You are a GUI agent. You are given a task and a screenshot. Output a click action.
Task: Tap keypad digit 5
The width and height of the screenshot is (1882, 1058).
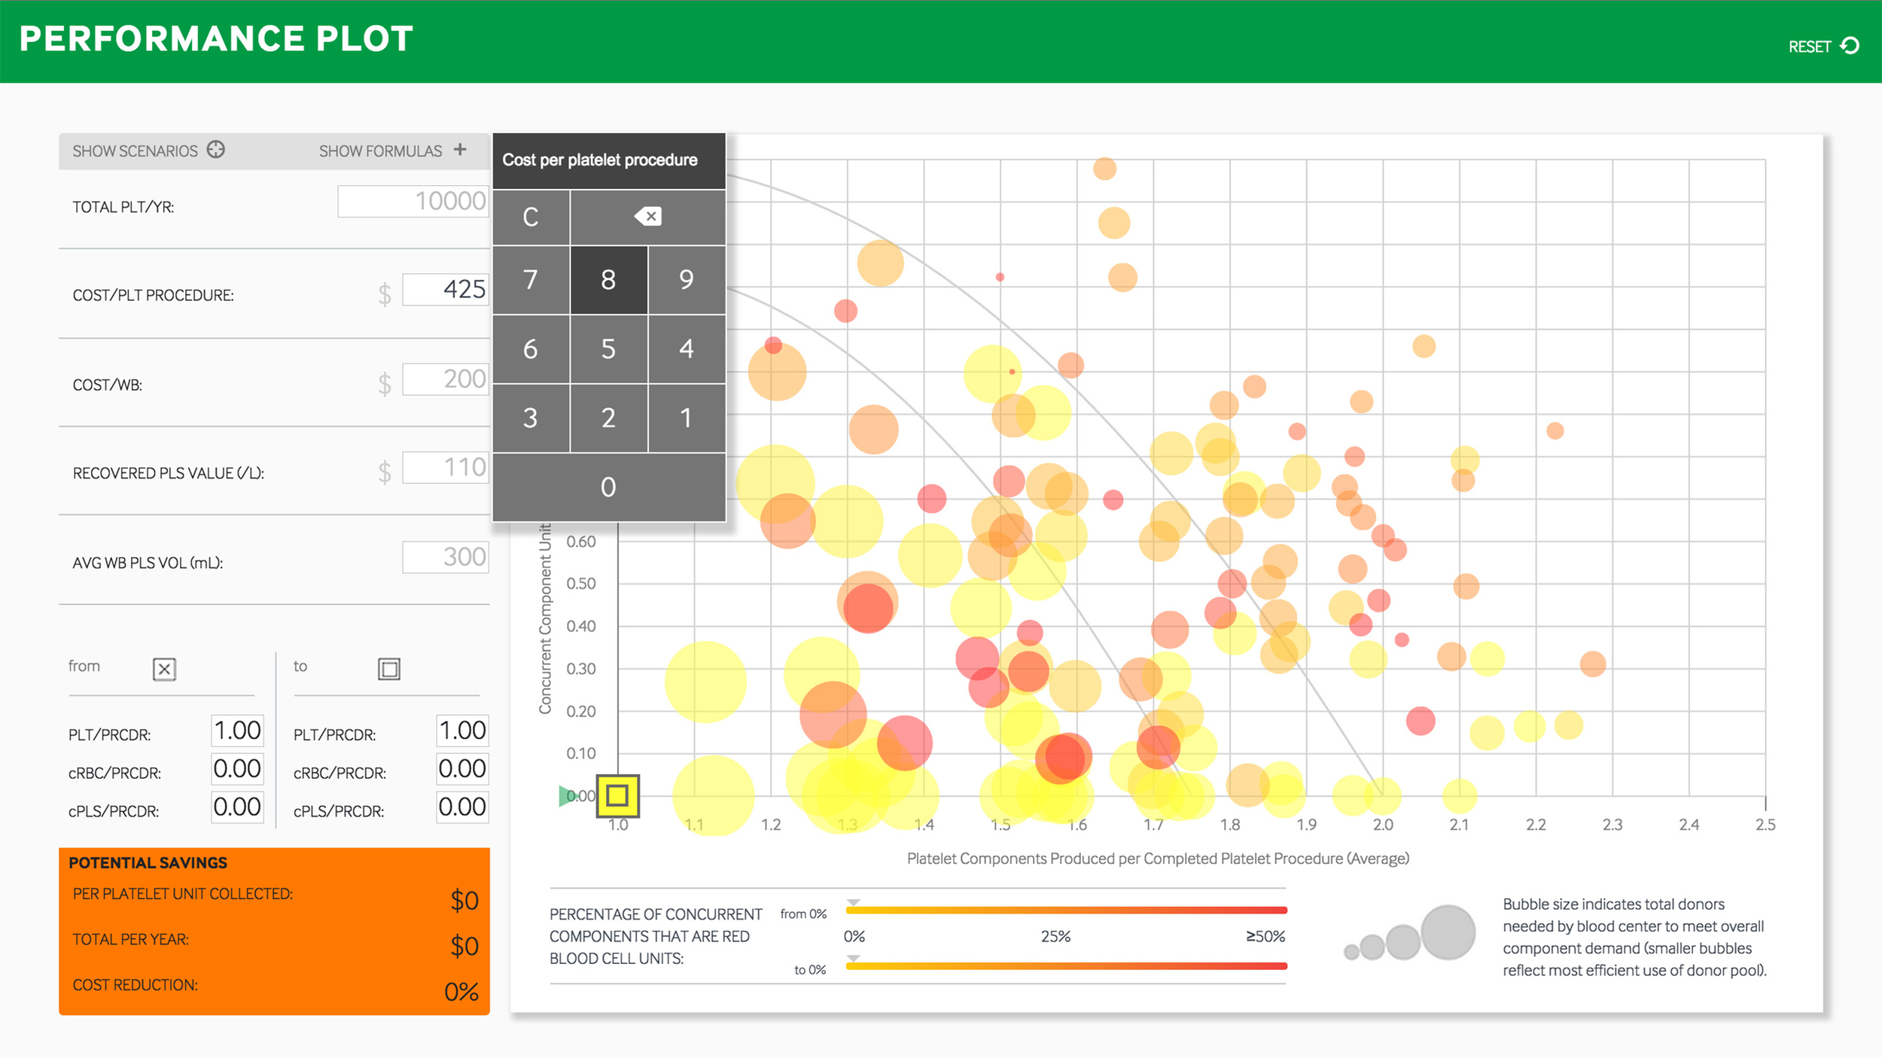(608, 348)
